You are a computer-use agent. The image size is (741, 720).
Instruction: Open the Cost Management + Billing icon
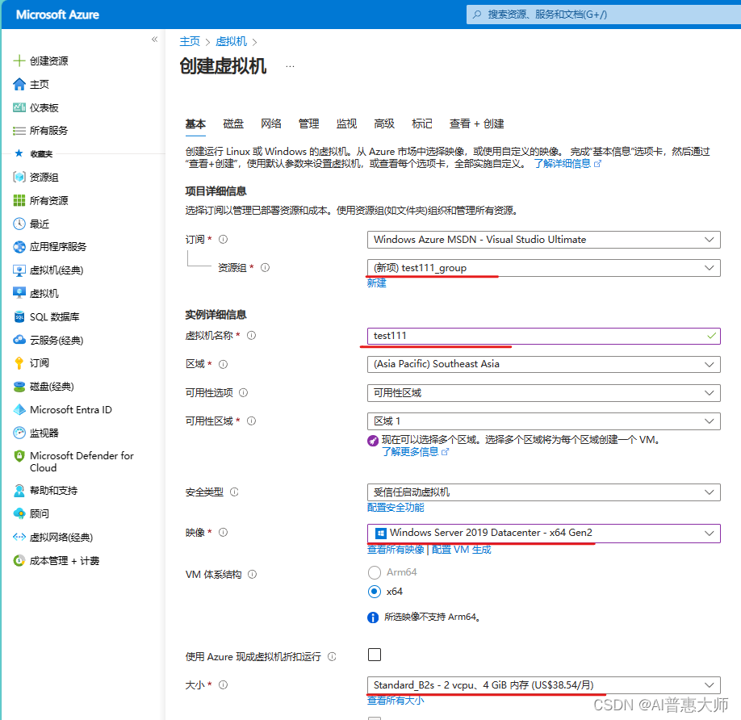click(x=19, y=561)
